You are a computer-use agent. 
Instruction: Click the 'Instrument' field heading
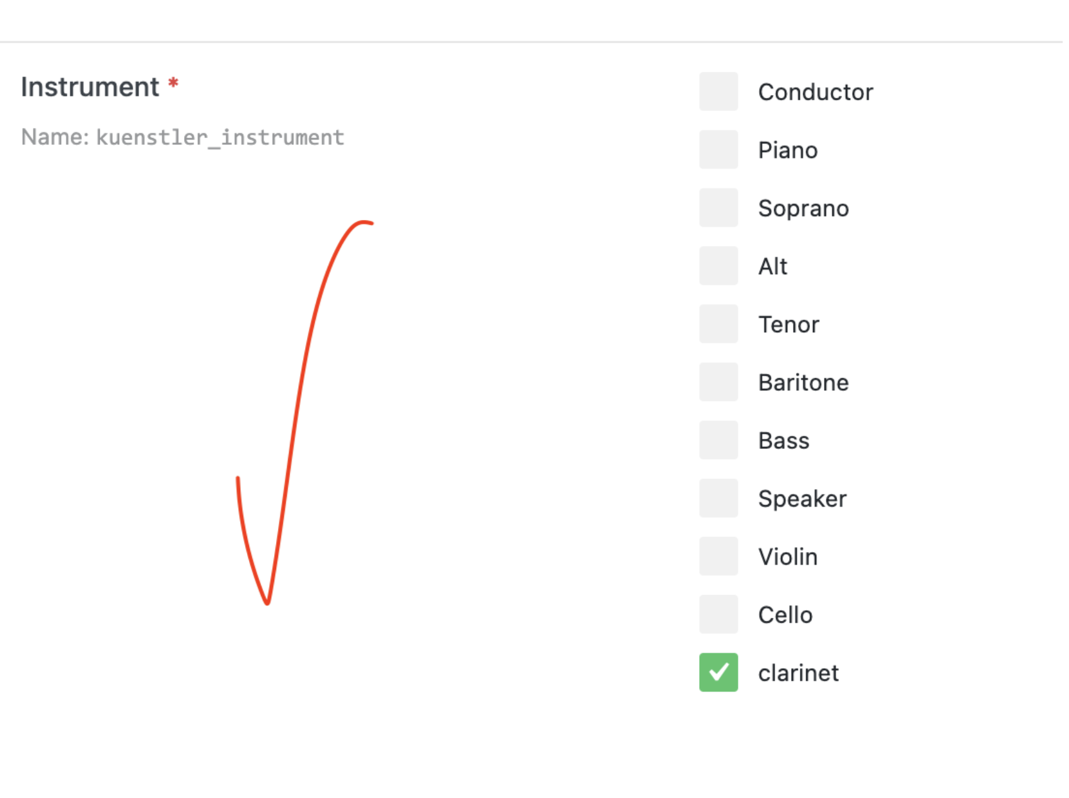[x=90, y=87]
